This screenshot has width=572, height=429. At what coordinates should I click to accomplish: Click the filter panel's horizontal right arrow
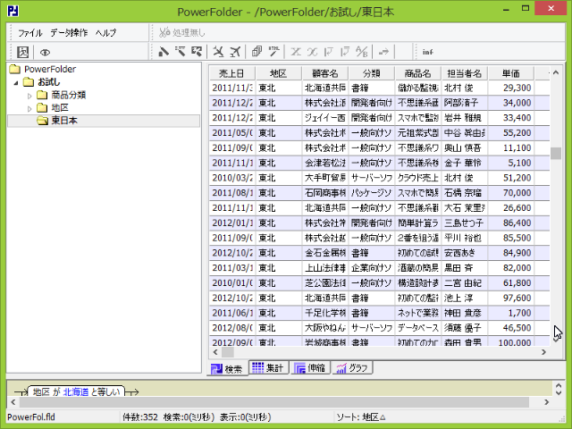point(546,402)
